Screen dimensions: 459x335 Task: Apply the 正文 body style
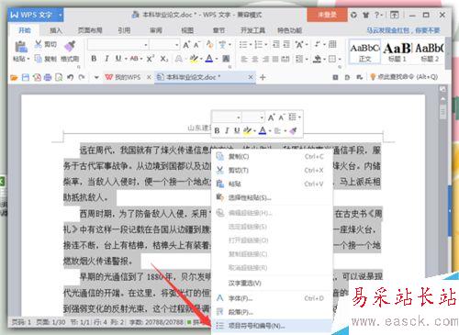click(x=364, y=51)
